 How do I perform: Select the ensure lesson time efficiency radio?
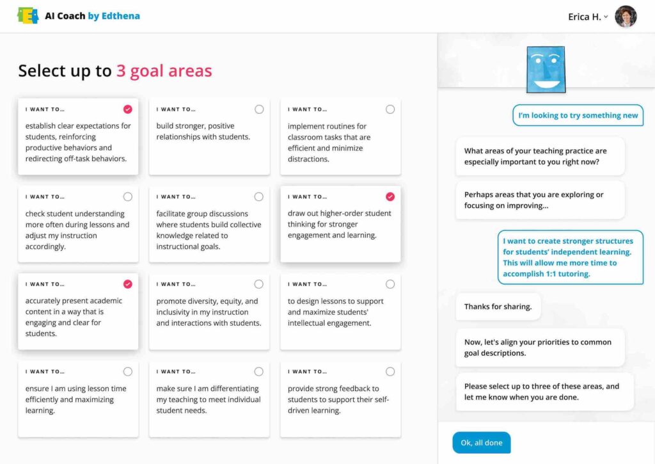[128, 371]
